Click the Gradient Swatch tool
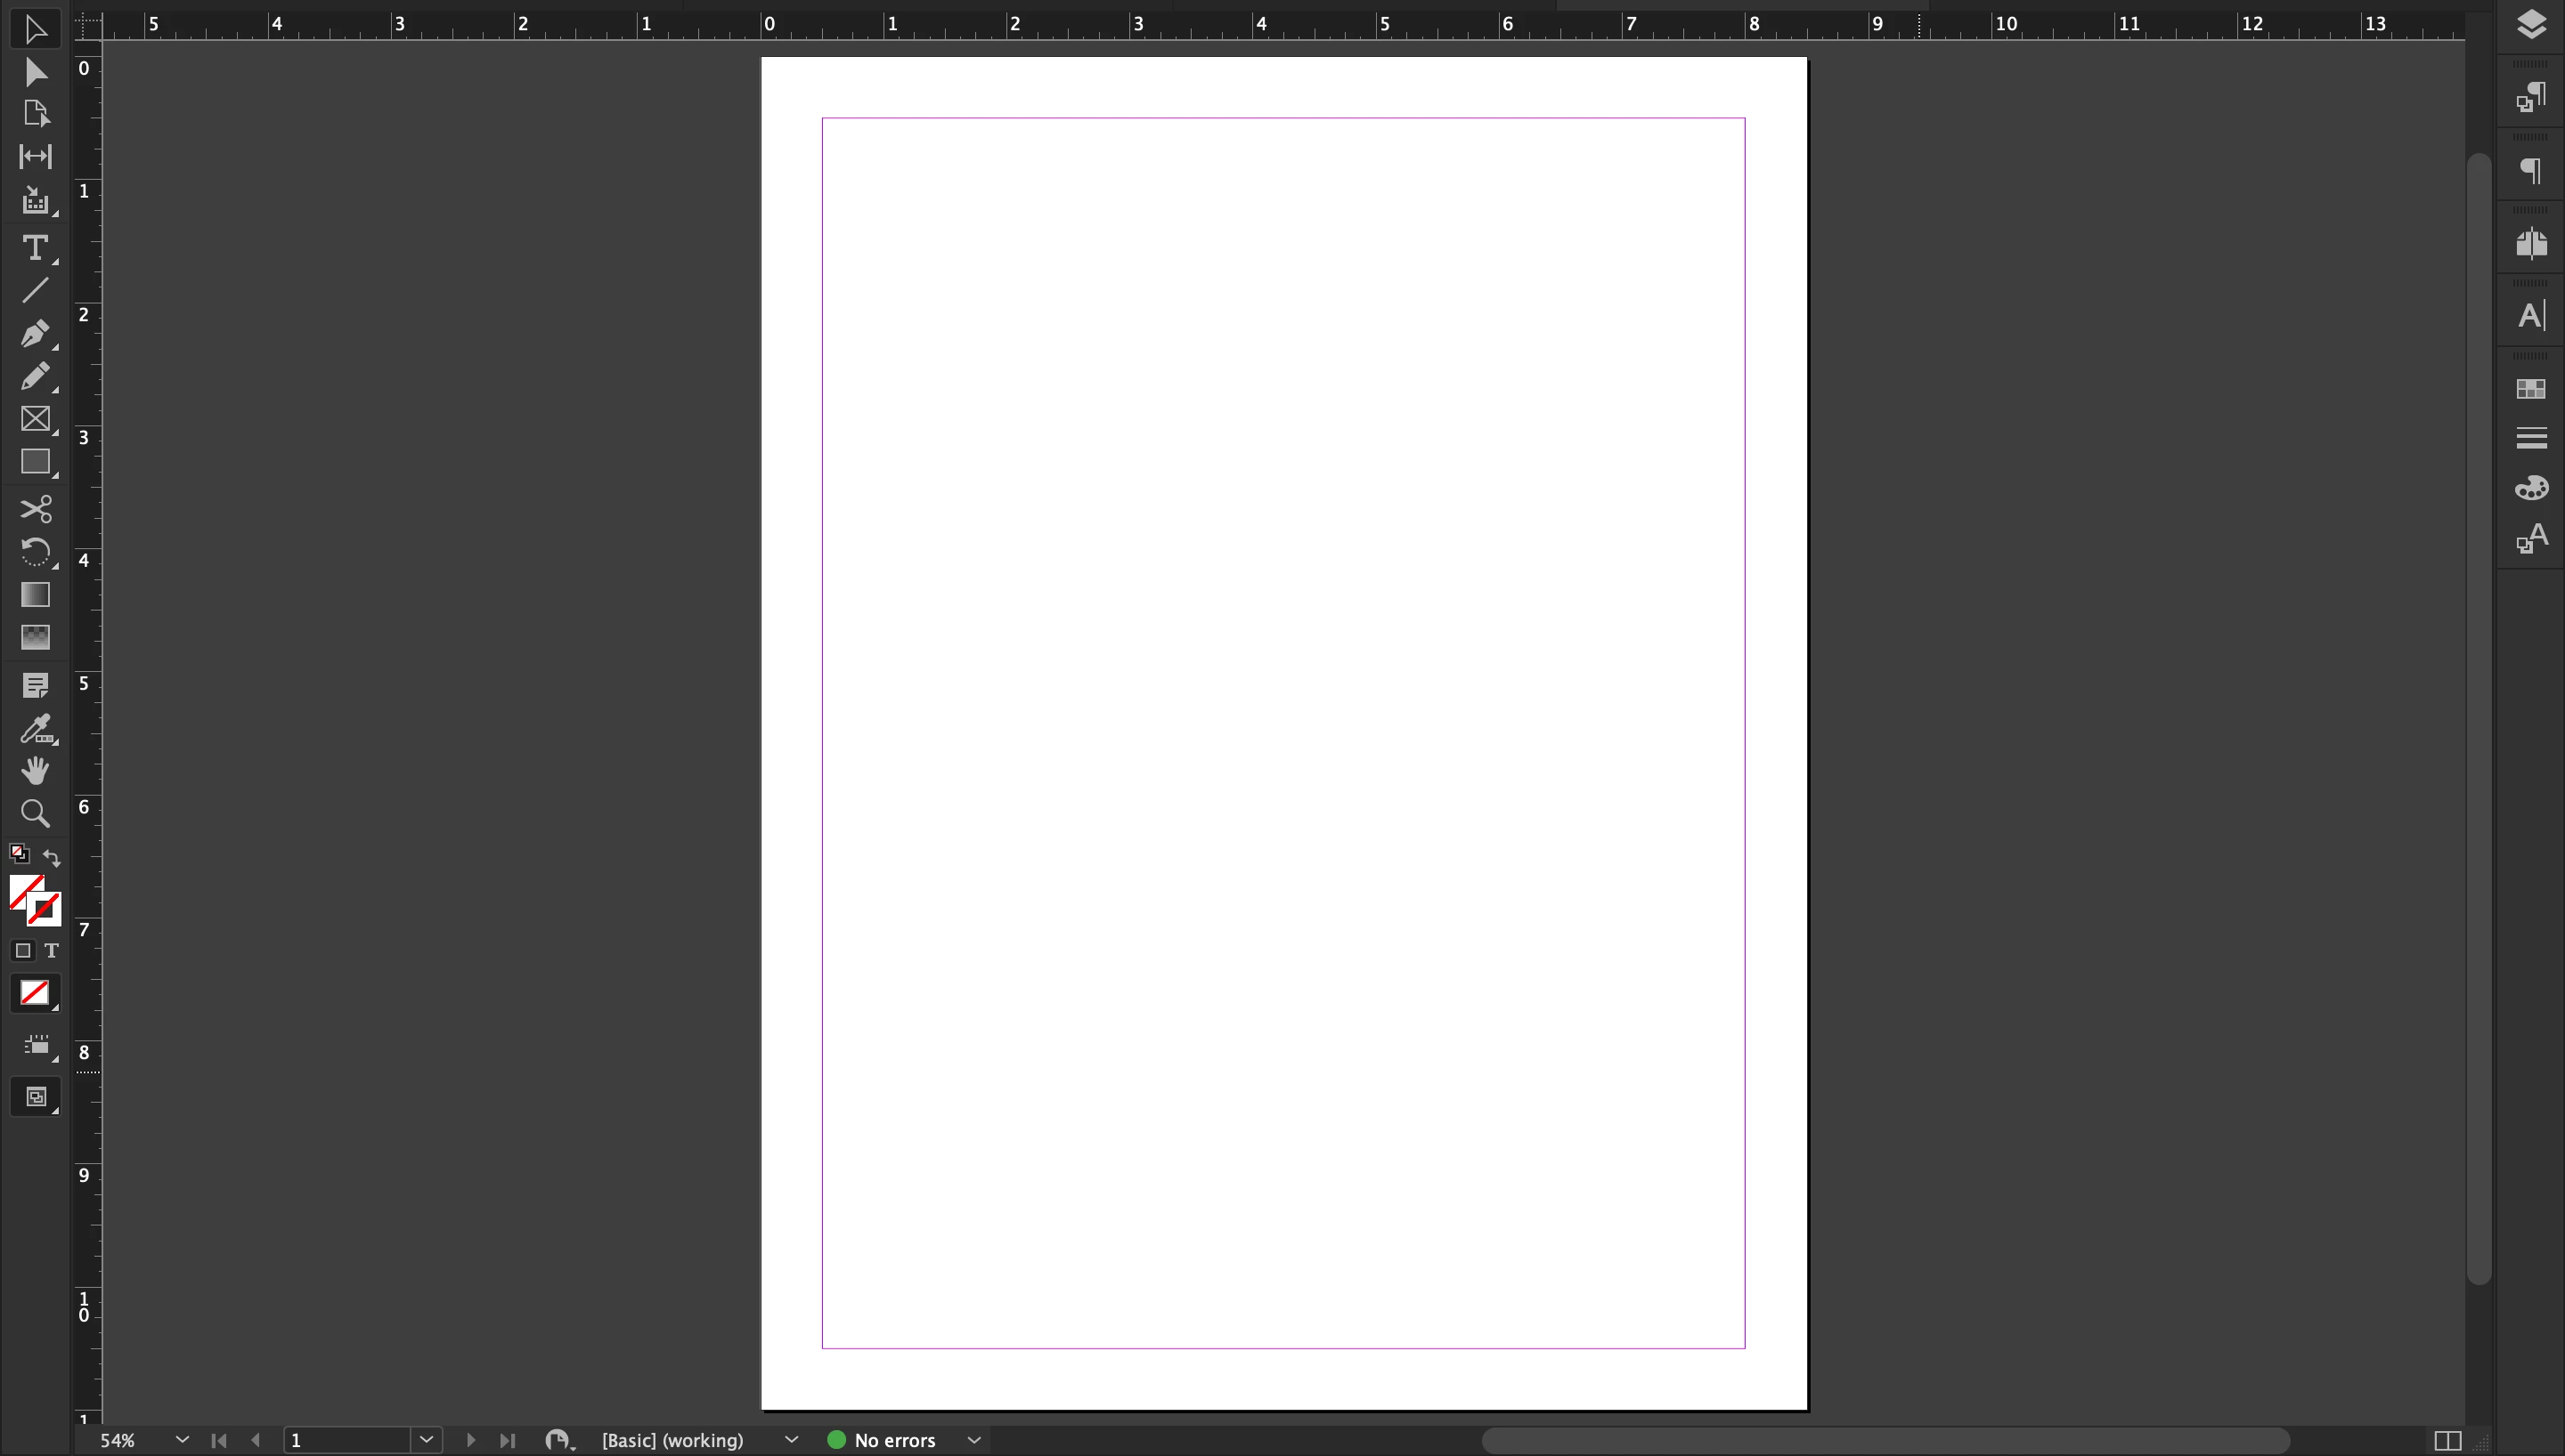The width and height of the screenshot is (2565, 1456). [35, 595]
